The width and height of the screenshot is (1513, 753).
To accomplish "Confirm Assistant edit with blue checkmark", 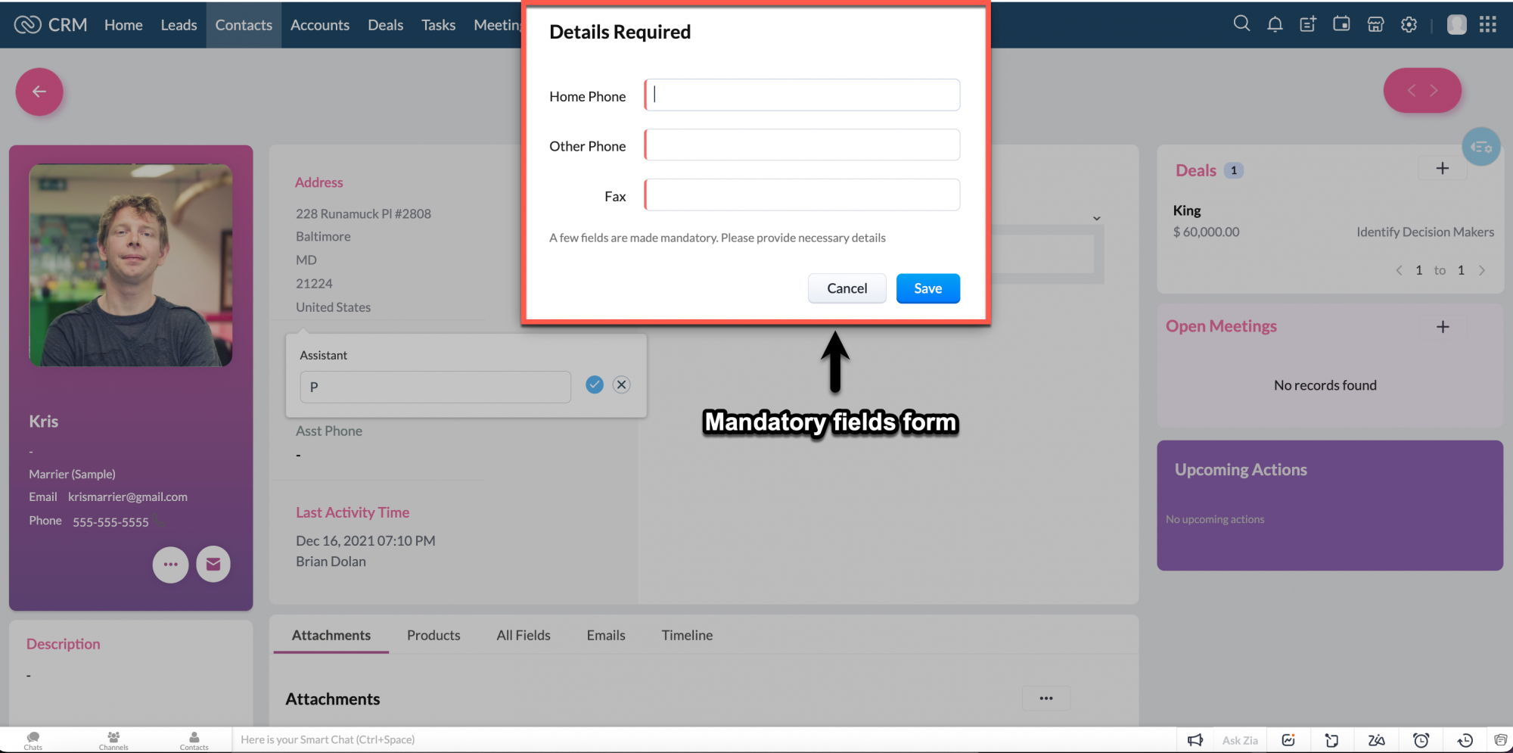I will point(594,384).
